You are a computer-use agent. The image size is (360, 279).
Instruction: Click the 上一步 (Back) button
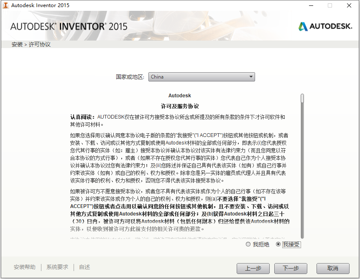[253, 268]
